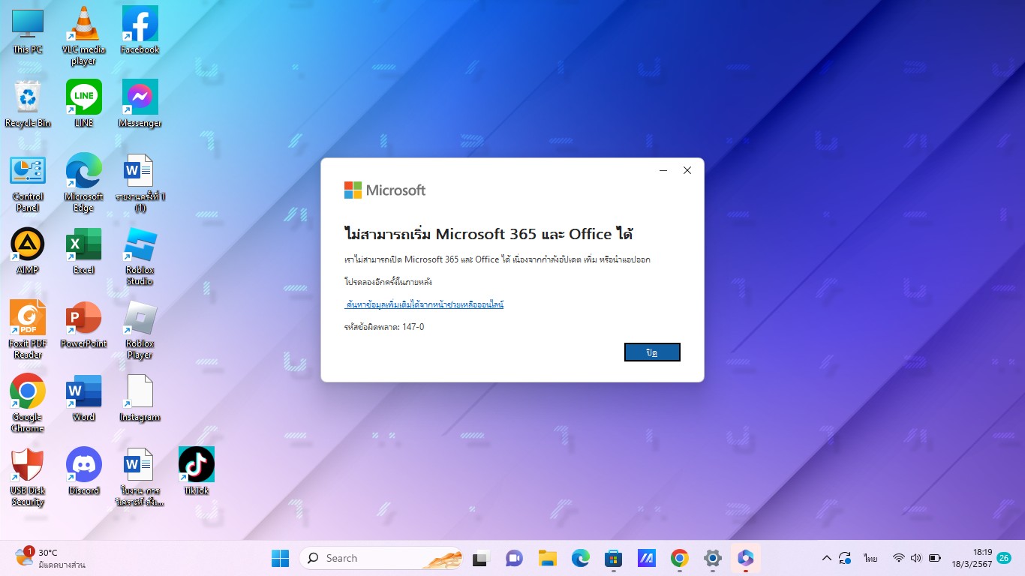Select the Instagram desktop shortcut
This screenshot has width=1025, height=576.
tap(140, 398)
